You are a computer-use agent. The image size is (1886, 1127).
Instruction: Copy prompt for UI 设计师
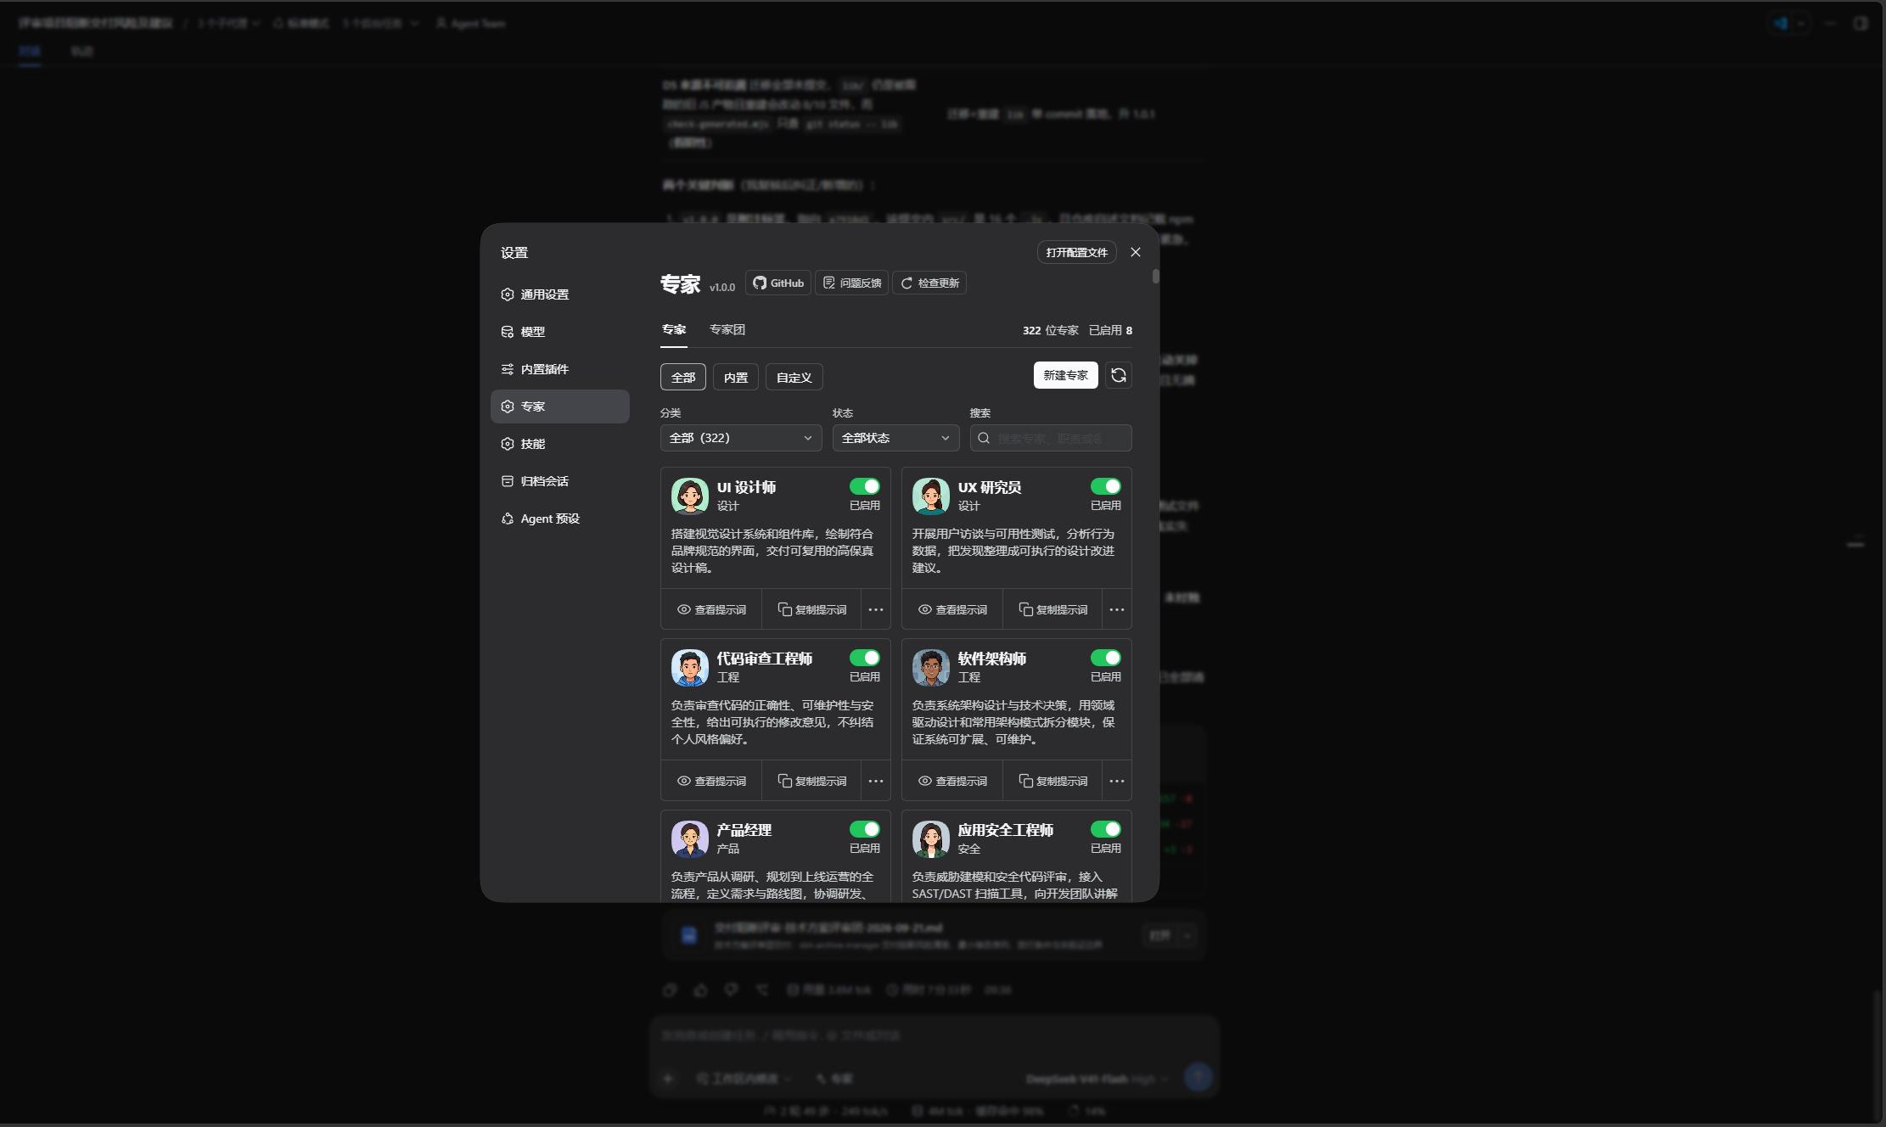point(812,609)
